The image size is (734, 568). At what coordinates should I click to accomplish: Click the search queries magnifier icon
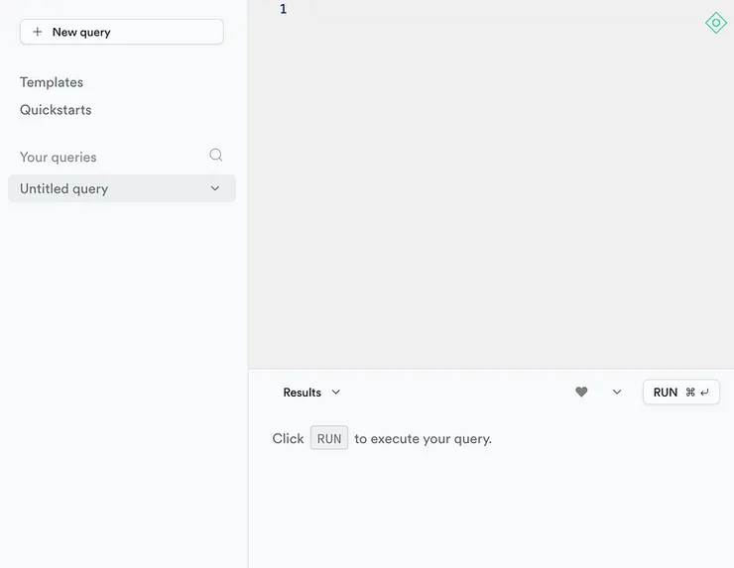point(216,156)
